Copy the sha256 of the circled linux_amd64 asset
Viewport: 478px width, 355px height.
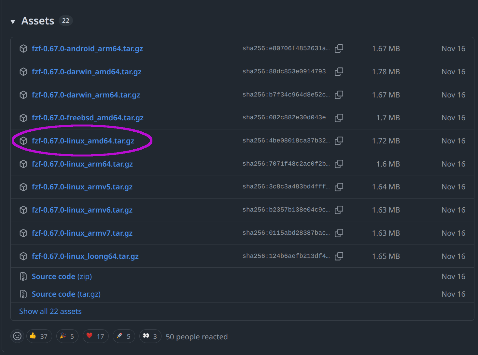339,141
